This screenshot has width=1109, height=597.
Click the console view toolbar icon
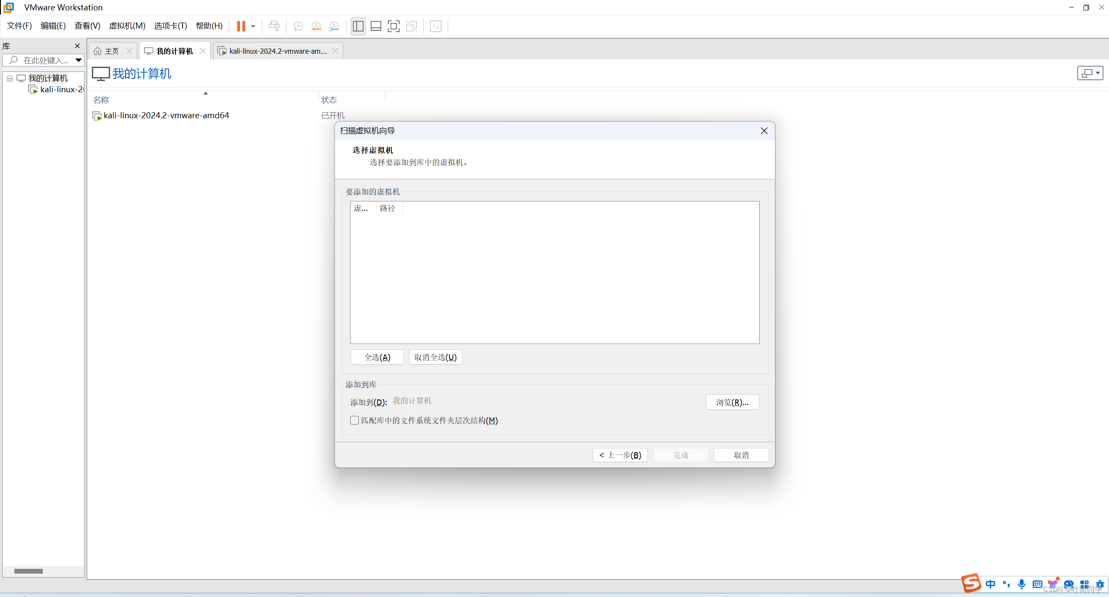[436, 26]
